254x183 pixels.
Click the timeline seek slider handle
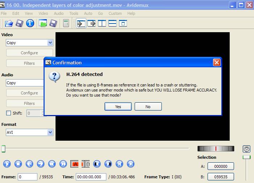(x=3, y=149)
